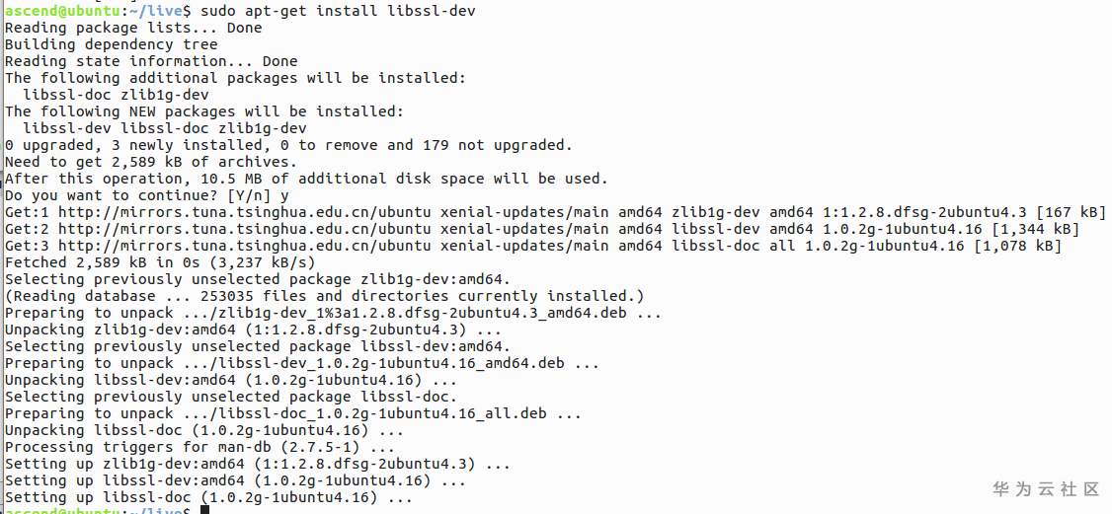Click the "After this operation, 10.5 MB" line

306,179
